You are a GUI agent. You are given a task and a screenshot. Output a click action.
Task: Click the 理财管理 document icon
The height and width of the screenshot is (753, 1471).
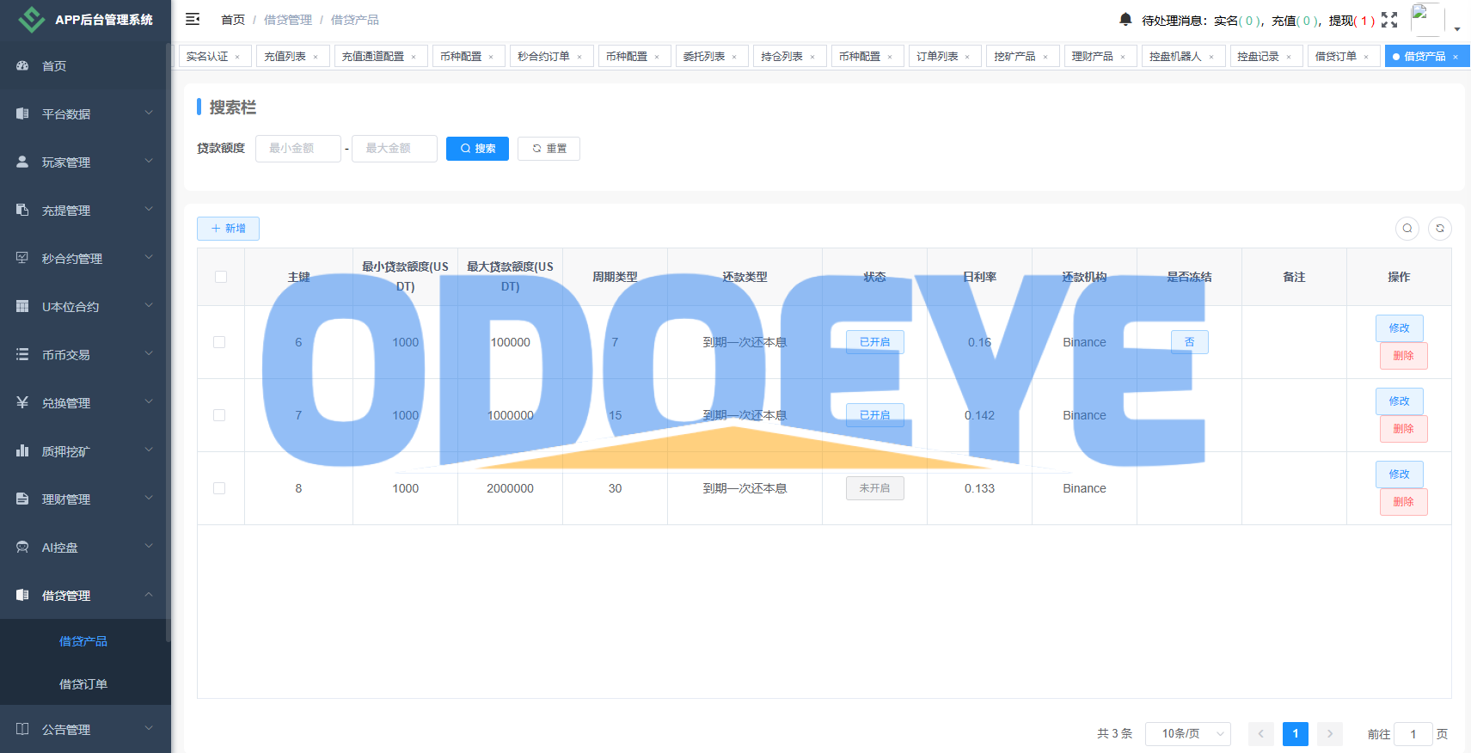click(22, 499)
